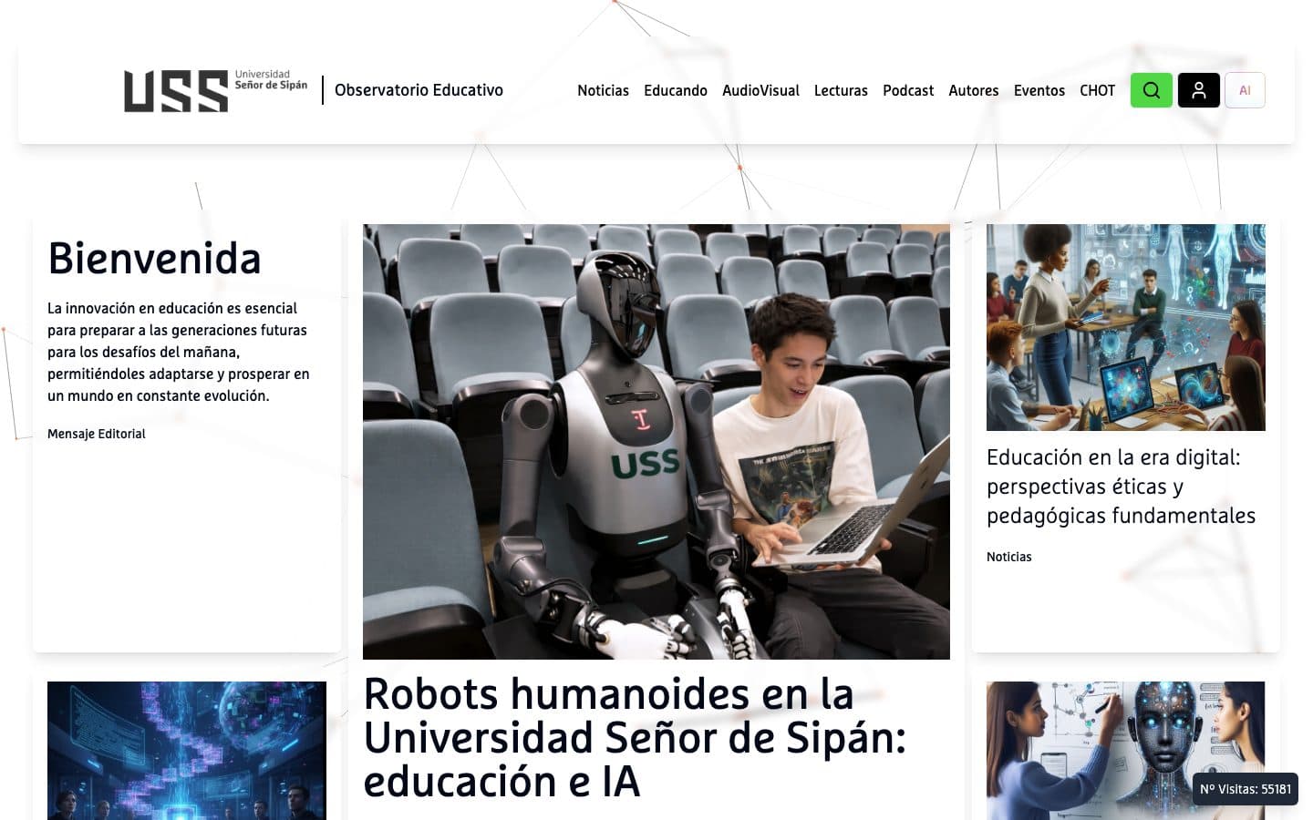
Task: Click the Noticias tag under Educación article
Action: (x=1009, y=557)
